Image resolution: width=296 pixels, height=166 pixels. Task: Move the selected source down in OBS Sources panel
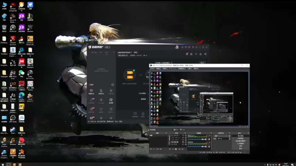point(182,149)
